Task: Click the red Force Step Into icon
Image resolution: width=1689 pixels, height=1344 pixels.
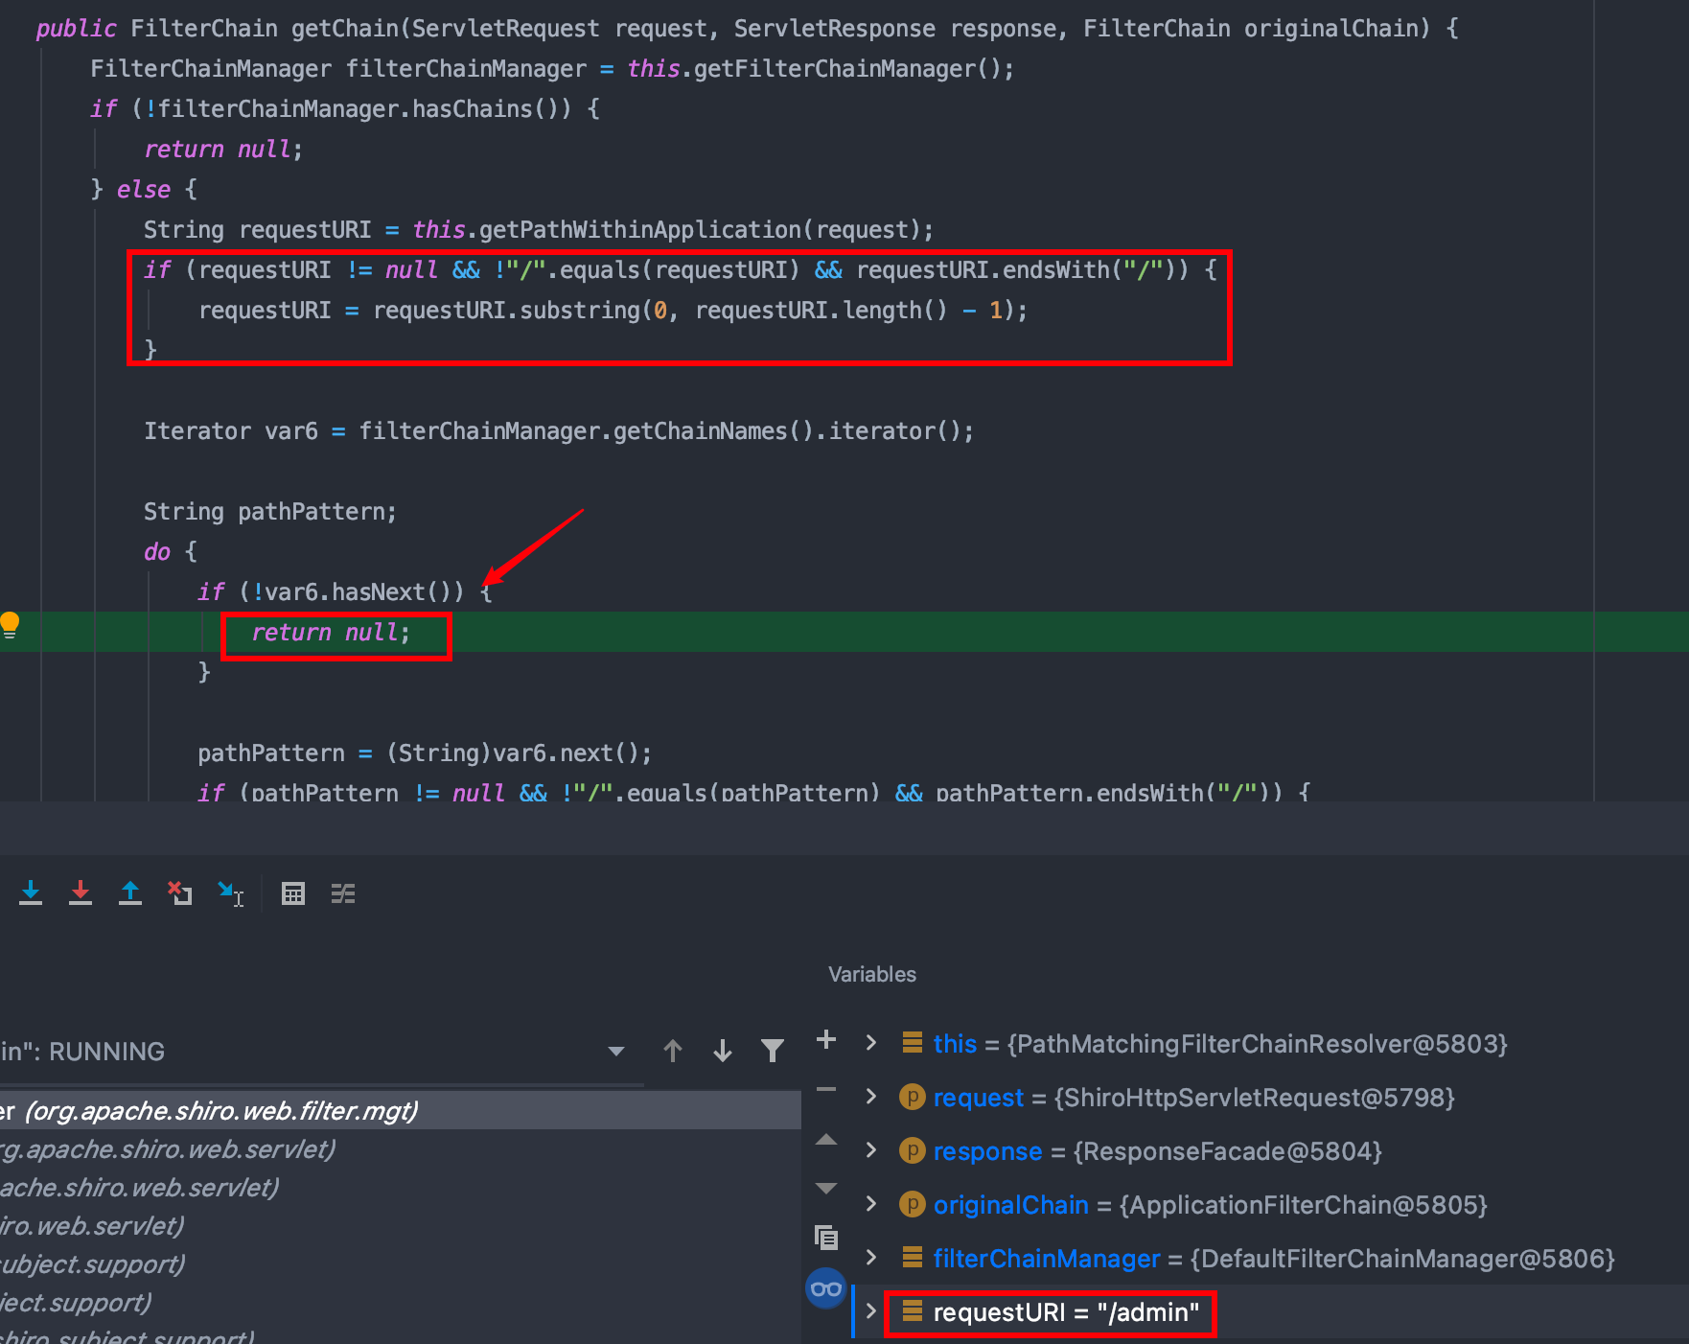Action: (x=81, y=893)
